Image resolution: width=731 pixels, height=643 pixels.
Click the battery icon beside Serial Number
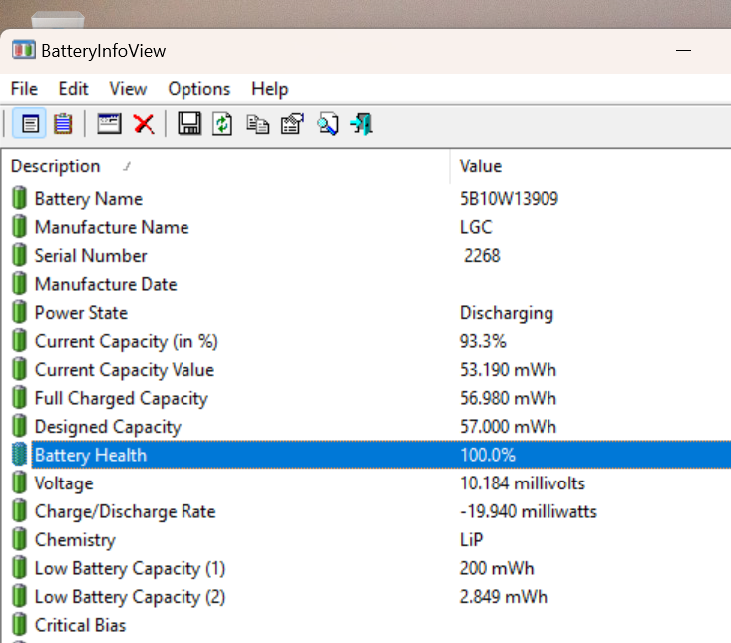tap(20, 255)
